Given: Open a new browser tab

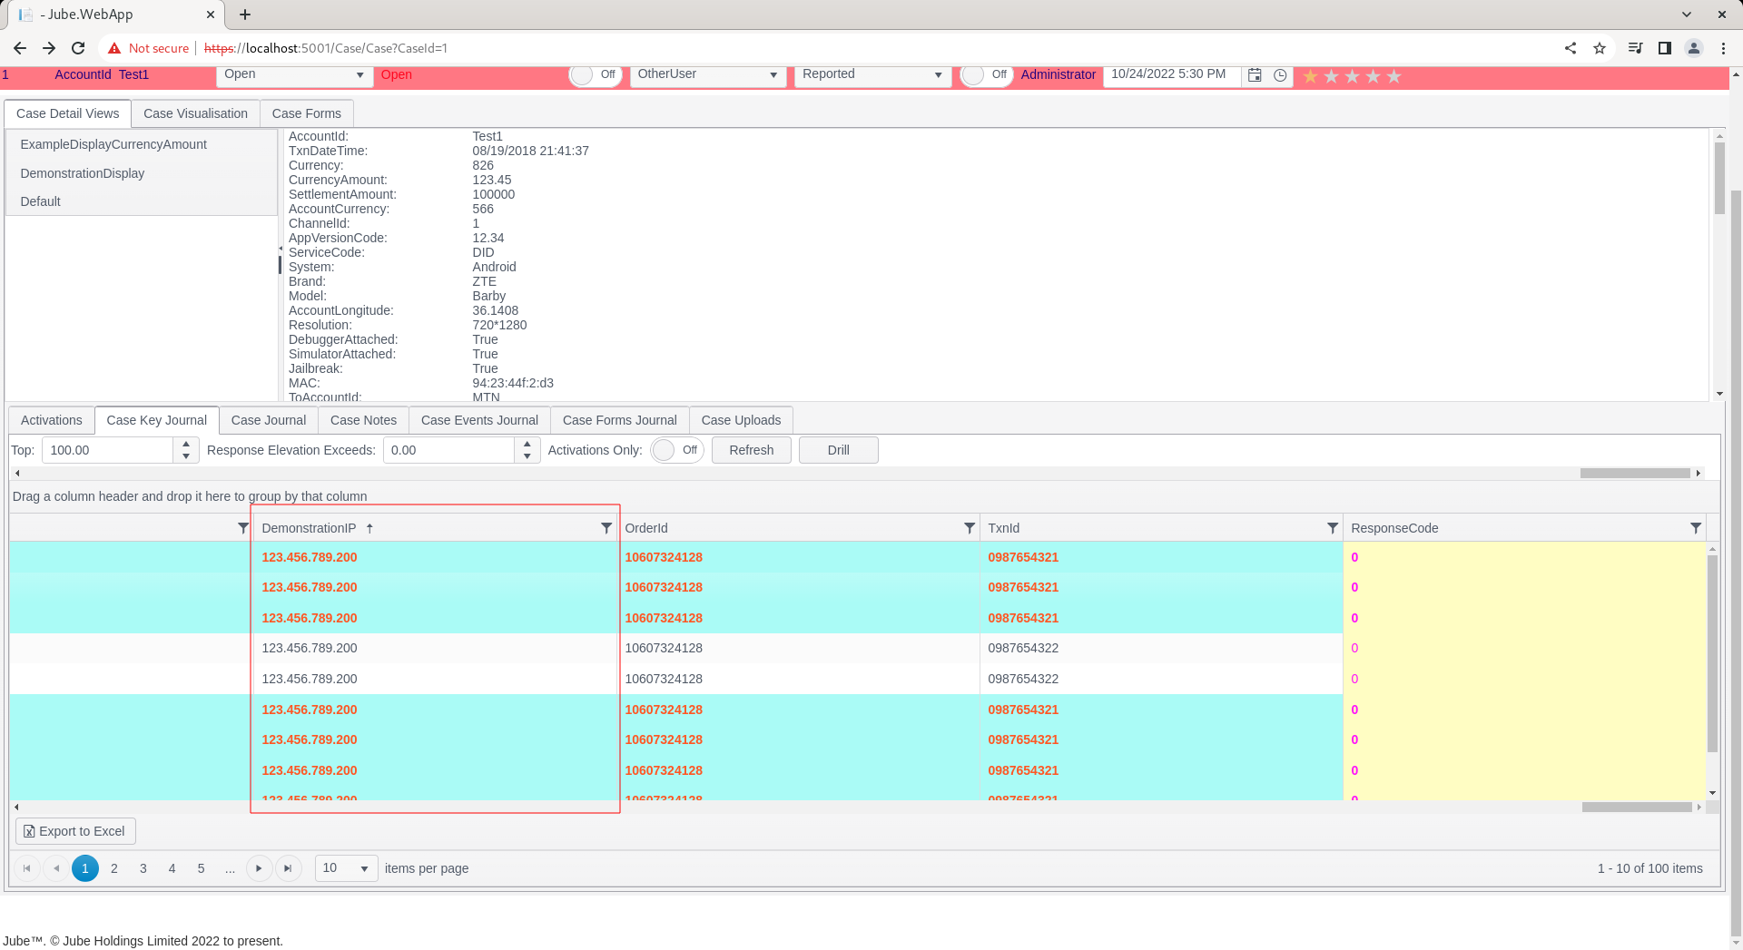Looking at the screenshot, I should 245,15.
